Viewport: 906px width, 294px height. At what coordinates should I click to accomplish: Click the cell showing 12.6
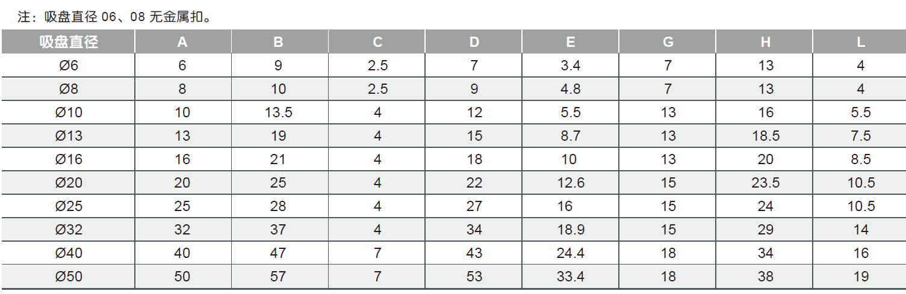[571, 183]
